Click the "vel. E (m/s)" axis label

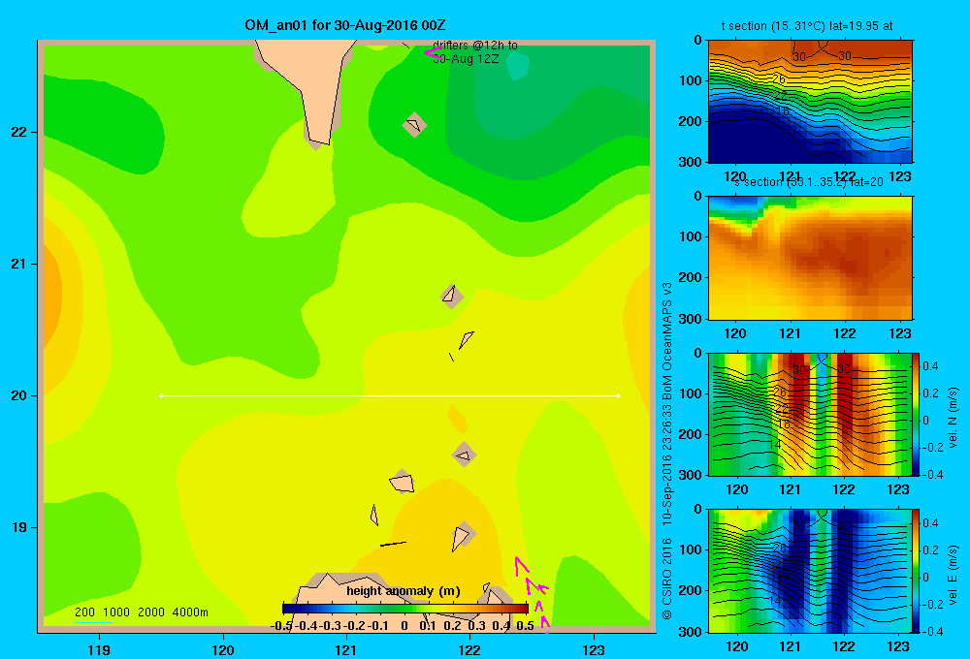click(x=954, y=575)
